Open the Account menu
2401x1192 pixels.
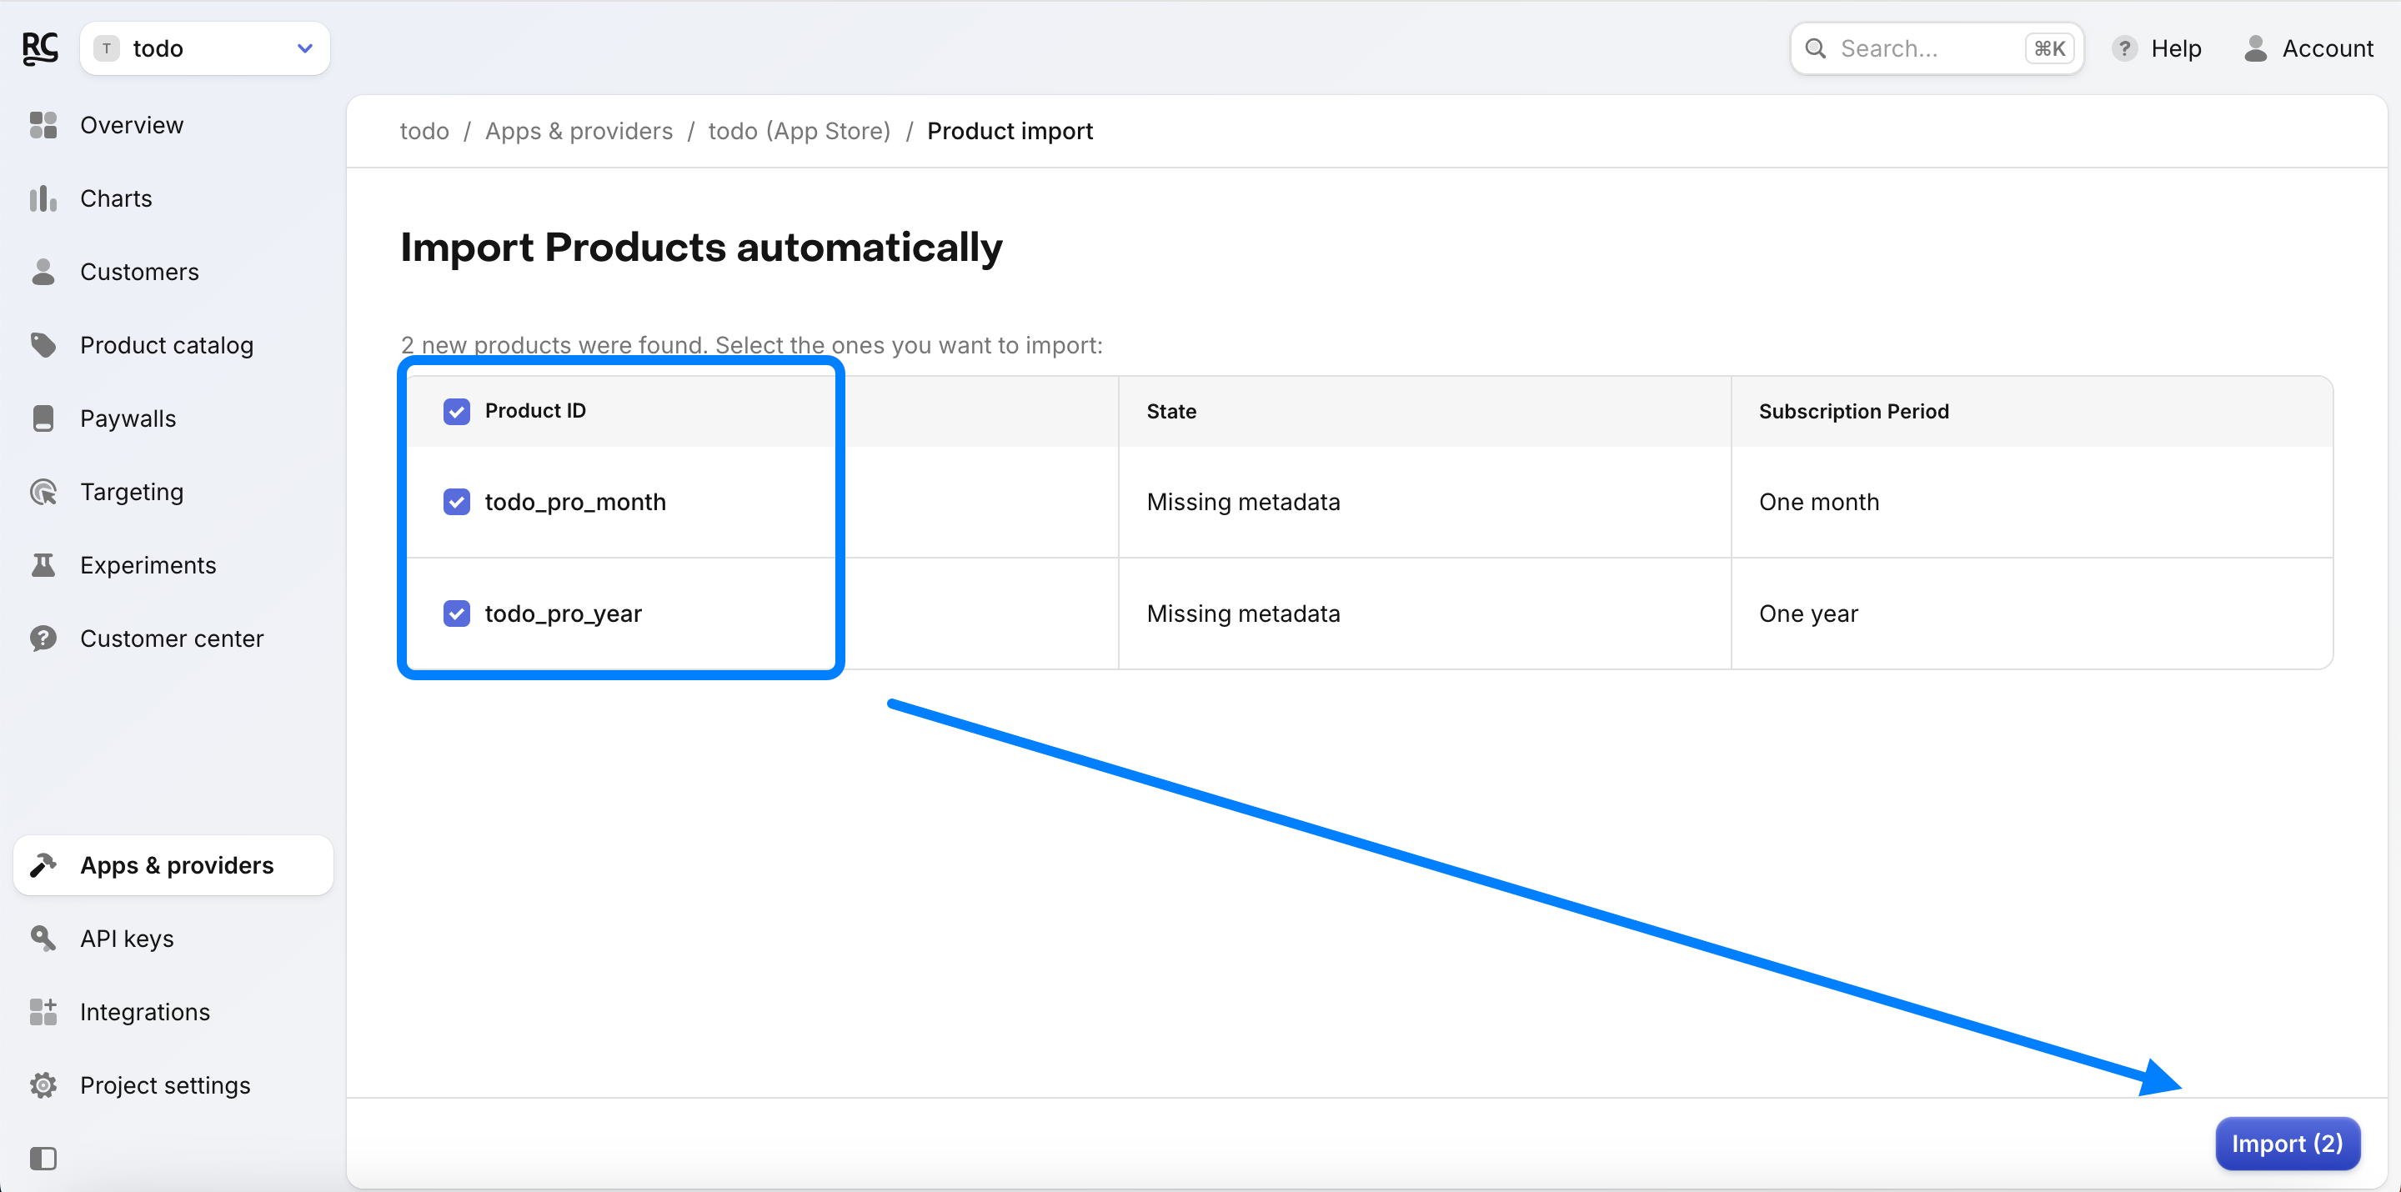pyautogui.click(x=2308, y=48)
